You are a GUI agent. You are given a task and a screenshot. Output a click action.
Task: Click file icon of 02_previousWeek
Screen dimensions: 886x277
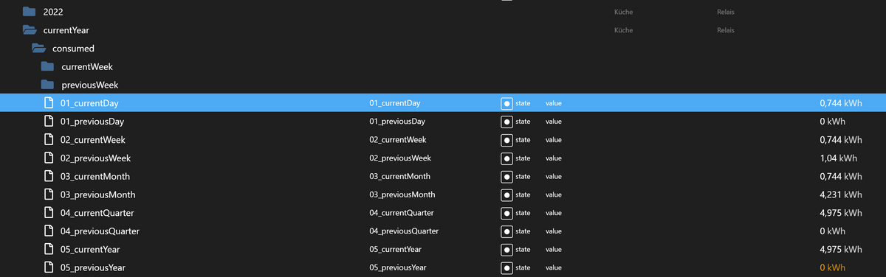pos(49,158)
